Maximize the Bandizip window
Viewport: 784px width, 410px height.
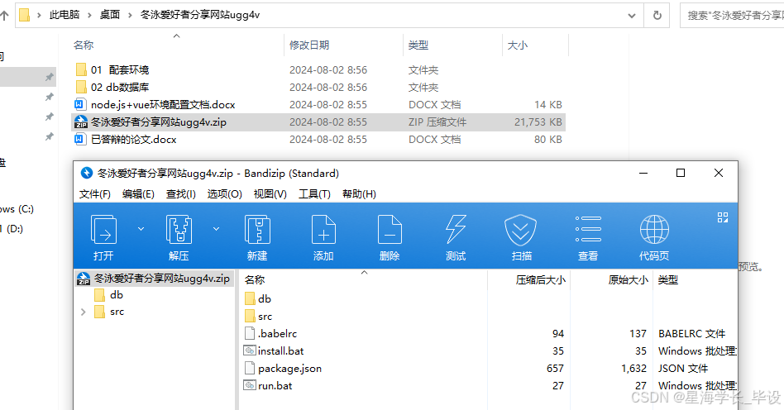point(681,173)
